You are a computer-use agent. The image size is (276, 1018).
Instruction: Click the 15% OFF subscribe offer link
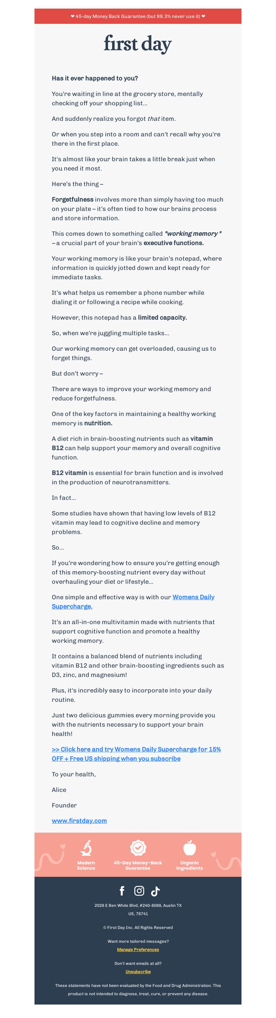(136, 754)
